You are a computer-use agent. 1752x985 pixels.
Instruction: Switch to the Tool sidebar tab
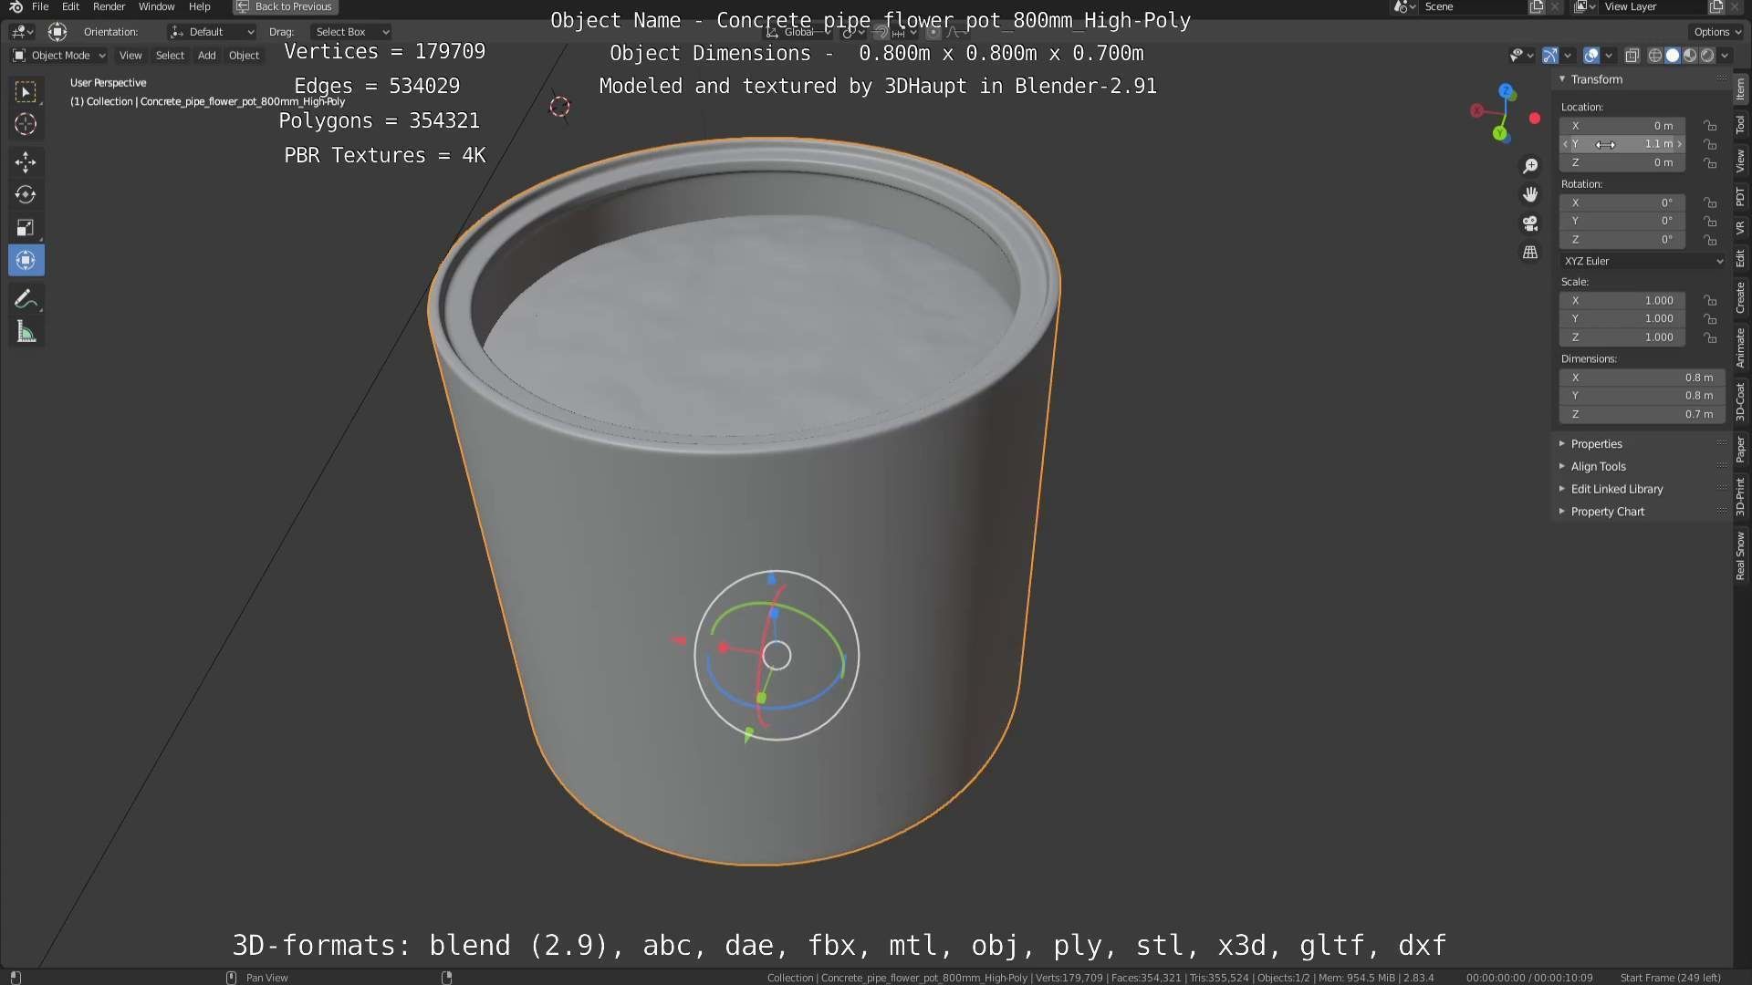click(1741, 125)
